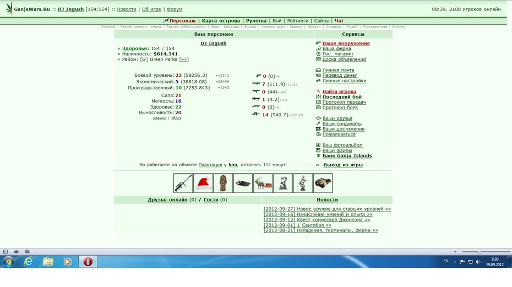Image resolution: width=512 pixels, height=287 pixels.
Task: Open the Ваше вооружение link
Action: [346, 43]
